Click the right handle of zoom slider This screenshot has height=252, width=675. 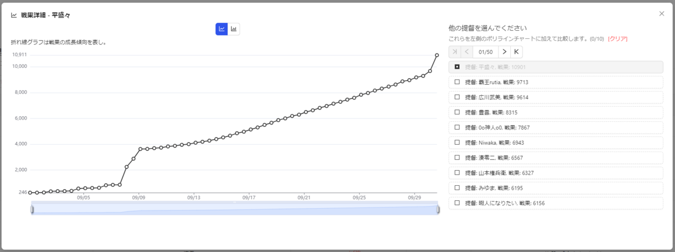click(x=438, y=209)
